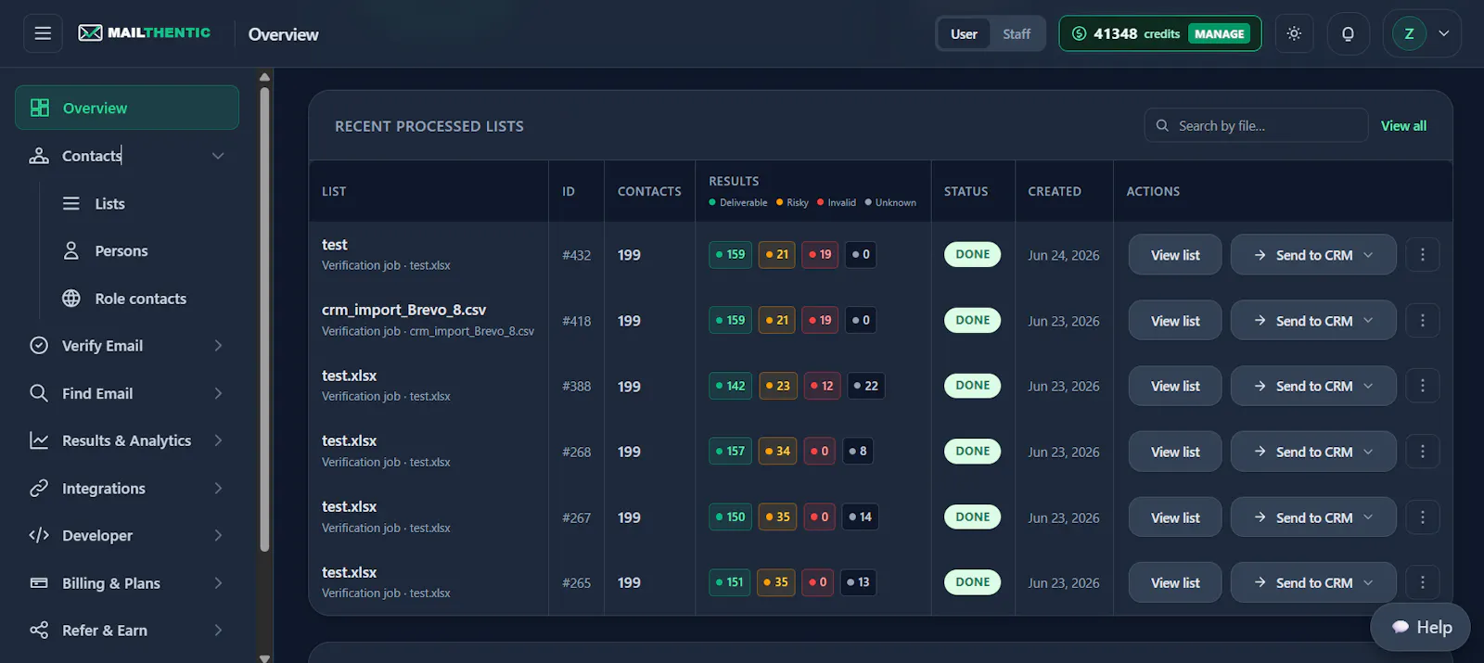
Task: Click the credits coin icon
Action: [1079, 33]
